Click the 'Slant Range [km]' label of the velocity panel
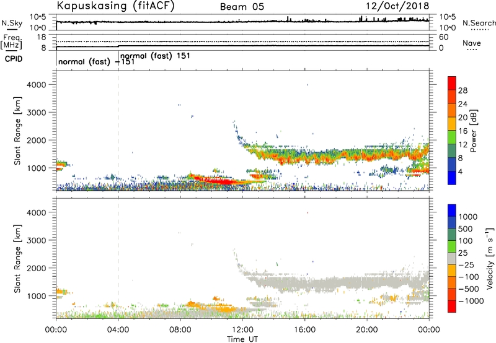Image resolution: width=496 pixels, height=343 pixels. 17,259
